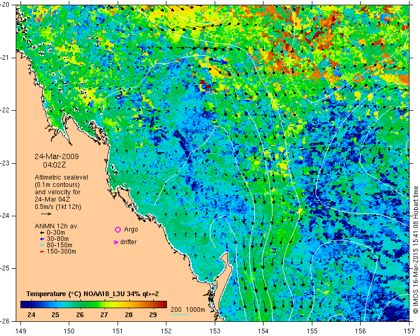Click the 'drifter' legend label
This screenshot has width=420, height=336.
128,242
